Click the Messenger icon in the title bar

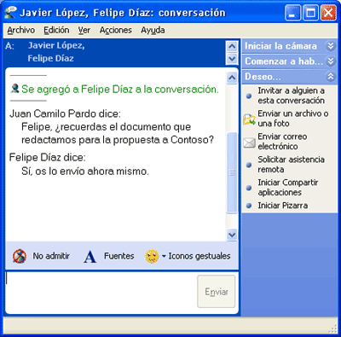[x=11, y=13]
